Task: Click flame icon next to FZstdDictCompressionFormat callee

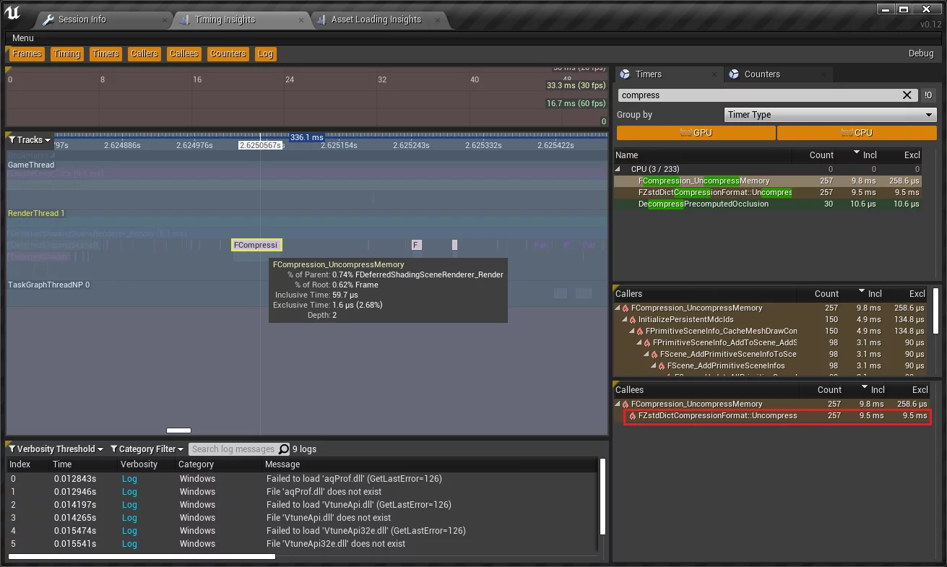Action: coord(633,416)
